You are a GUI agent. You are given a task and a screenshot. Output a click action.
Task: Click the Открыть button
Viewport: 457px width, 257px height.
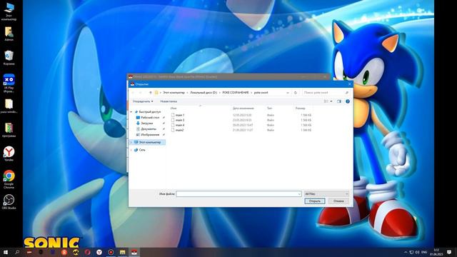[x=315, y=201]
